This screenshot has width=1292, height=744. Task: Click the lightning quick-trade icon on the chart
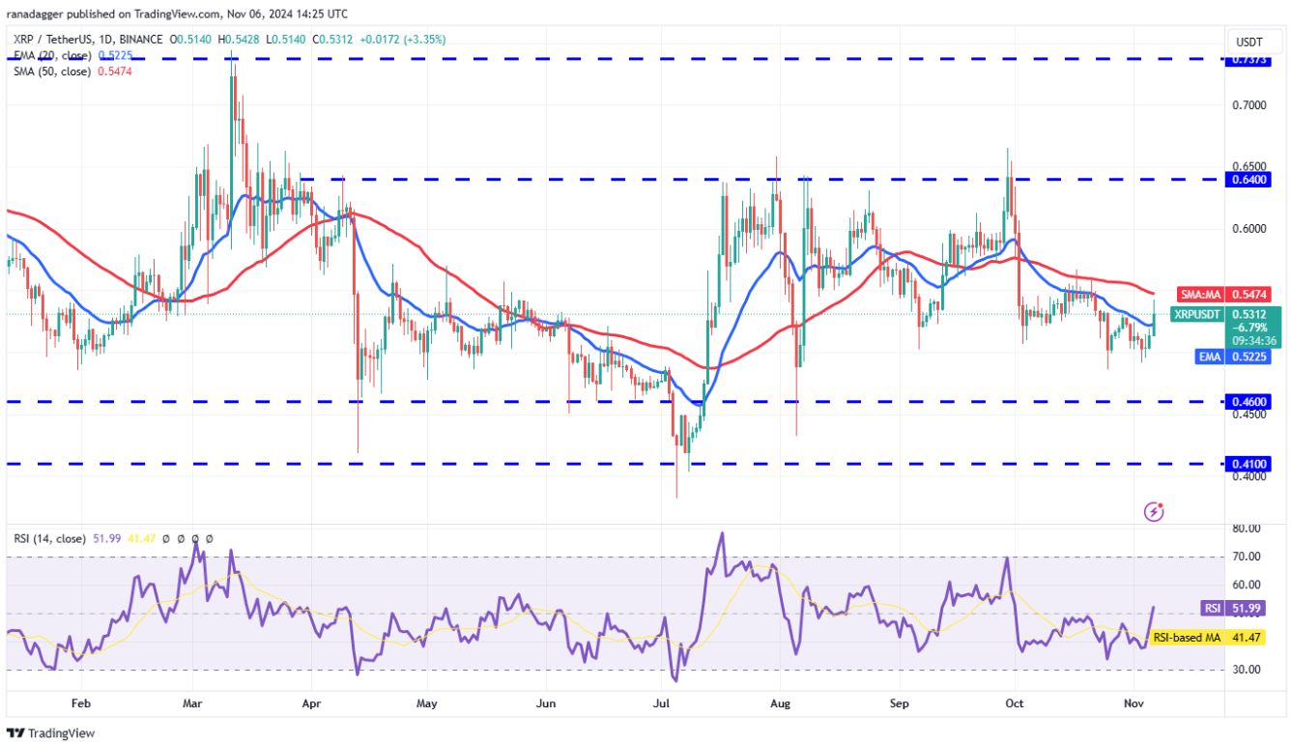point(1156,510)
